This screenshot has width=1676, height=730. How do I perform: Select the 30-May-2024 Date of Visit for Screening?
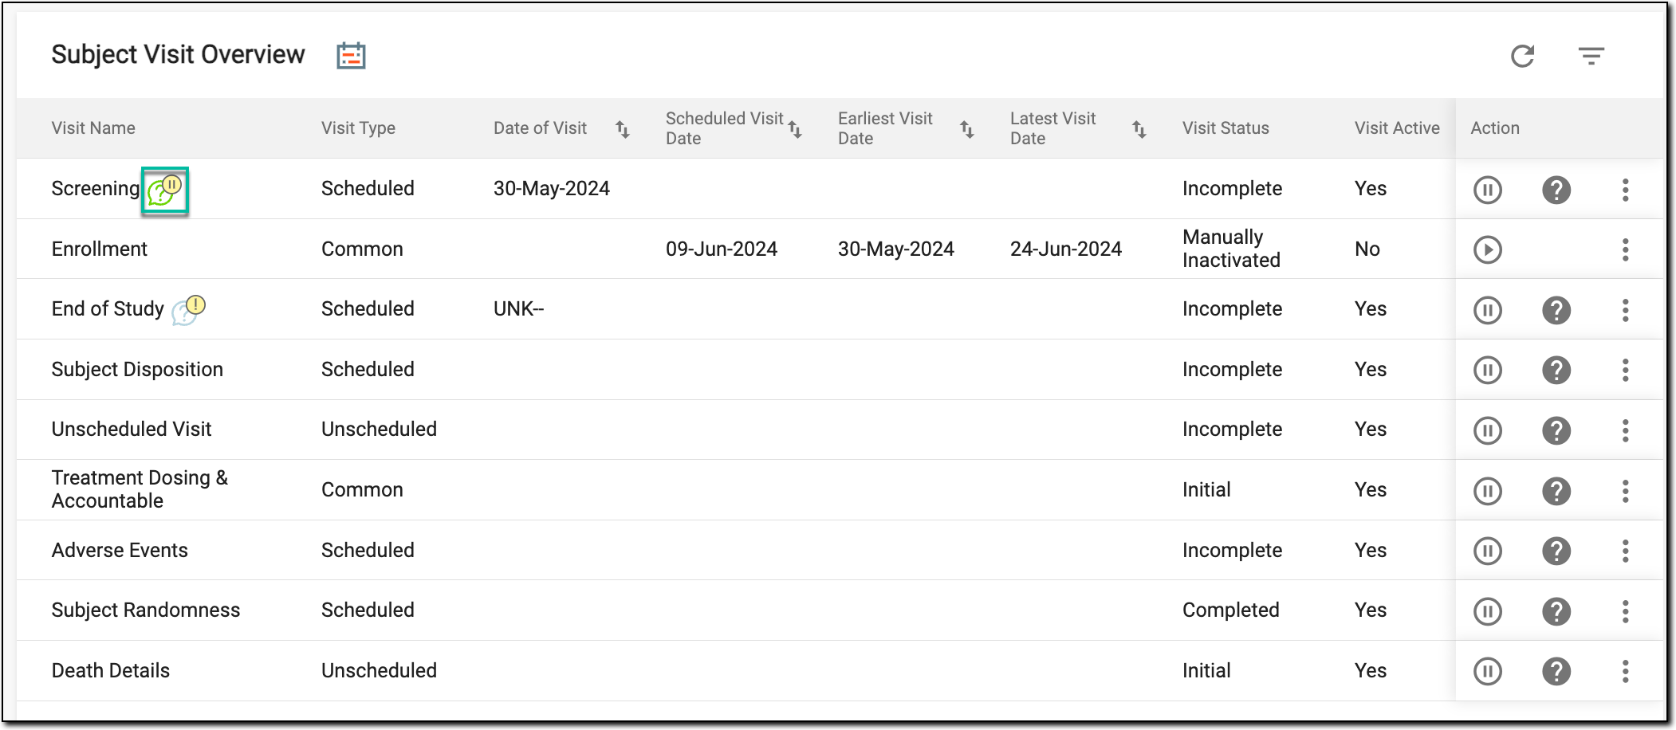coord(552,189)
